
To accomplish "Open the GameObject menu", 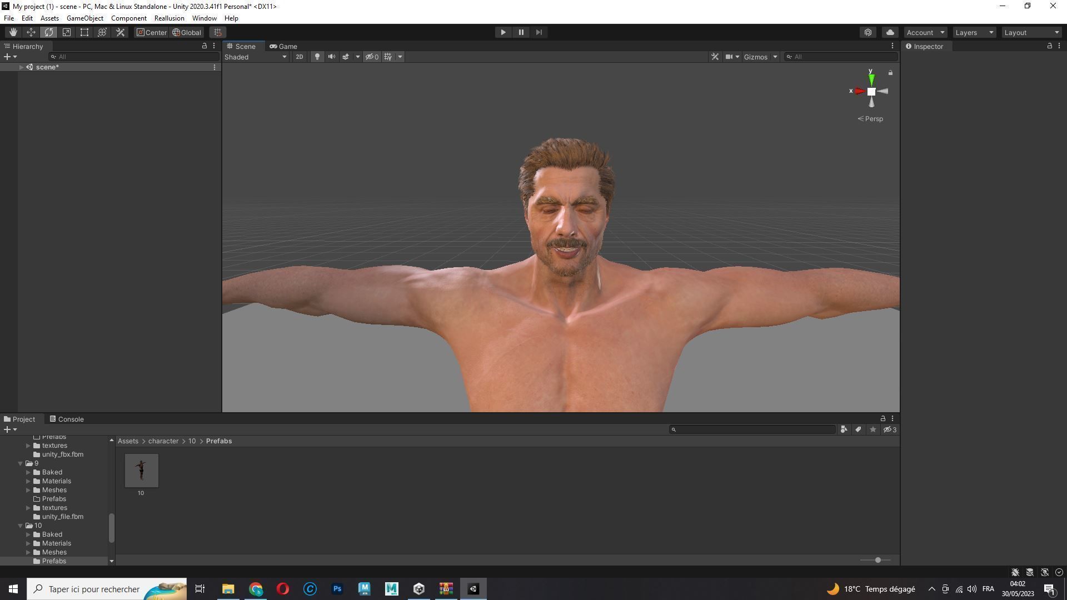I will (x=85, y=18).
